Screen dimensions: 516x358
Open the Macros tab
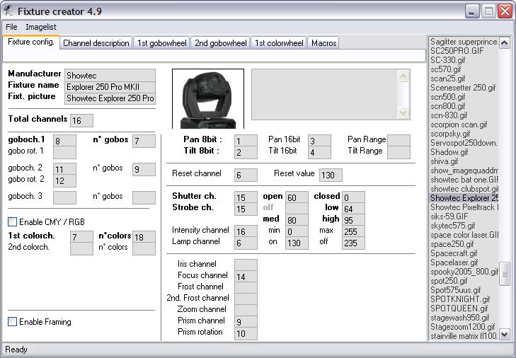click(x=323, y=43)
